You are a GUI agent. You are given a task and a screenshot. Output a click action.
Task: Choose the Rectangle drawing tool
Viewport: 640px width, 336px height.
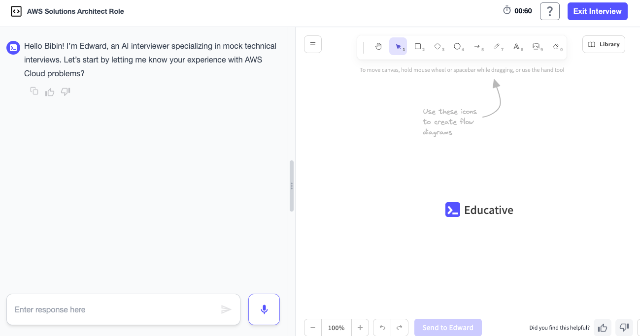[x=418, y=46]
